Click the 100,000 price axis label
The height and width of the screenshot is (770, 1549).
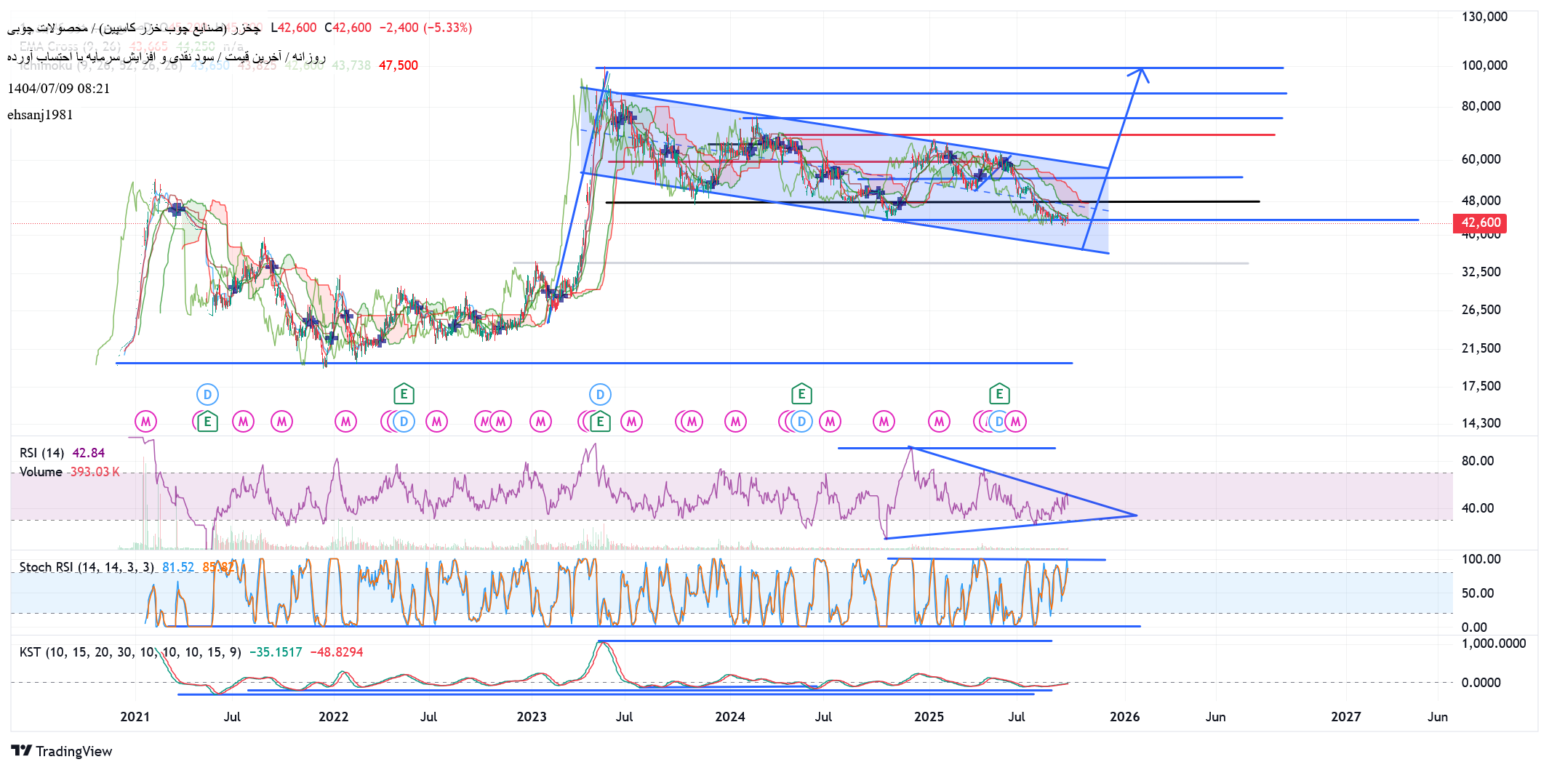1484,65
